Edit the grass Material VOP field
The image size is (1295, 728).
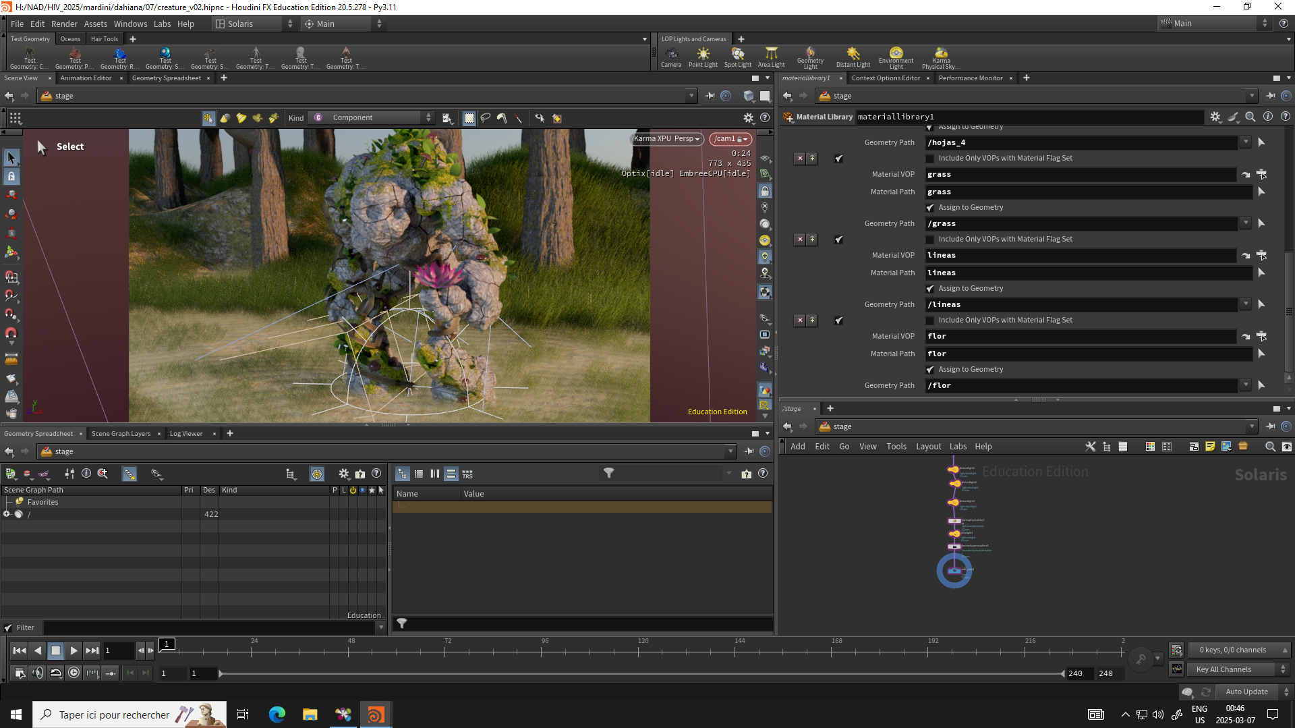tap(1081, 175)
